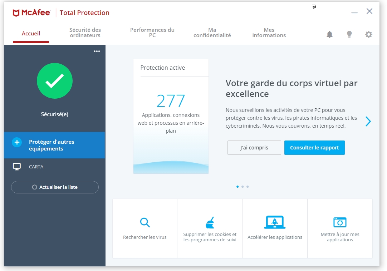The width and height of the screenshot is (387, 271).
Task: Click the Actualiser la liste button
Action: [x=55, y=187]
